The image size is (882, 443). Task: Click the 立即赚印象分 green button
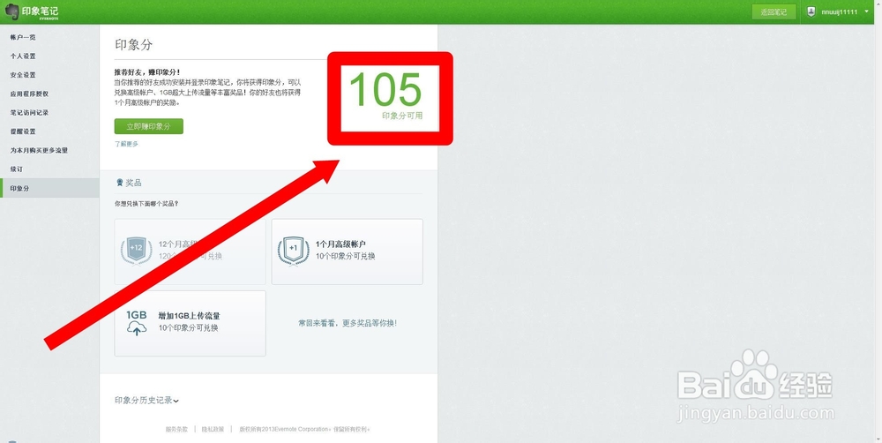148,126
